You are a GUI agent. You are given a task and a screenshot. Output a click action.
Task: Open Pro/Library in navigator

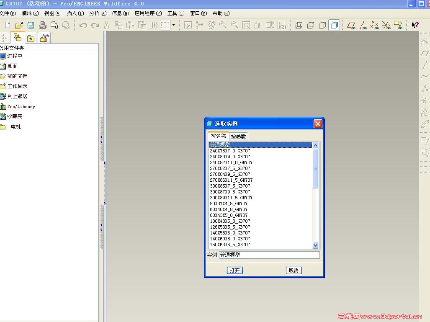coord(18,106)
